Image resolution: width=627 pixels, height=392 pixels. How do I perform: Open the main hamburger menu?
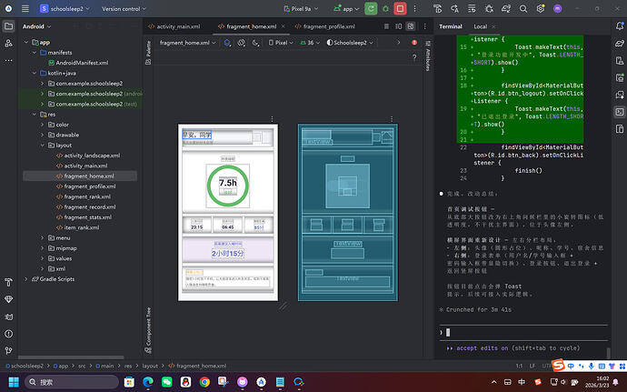coord(25,8)
